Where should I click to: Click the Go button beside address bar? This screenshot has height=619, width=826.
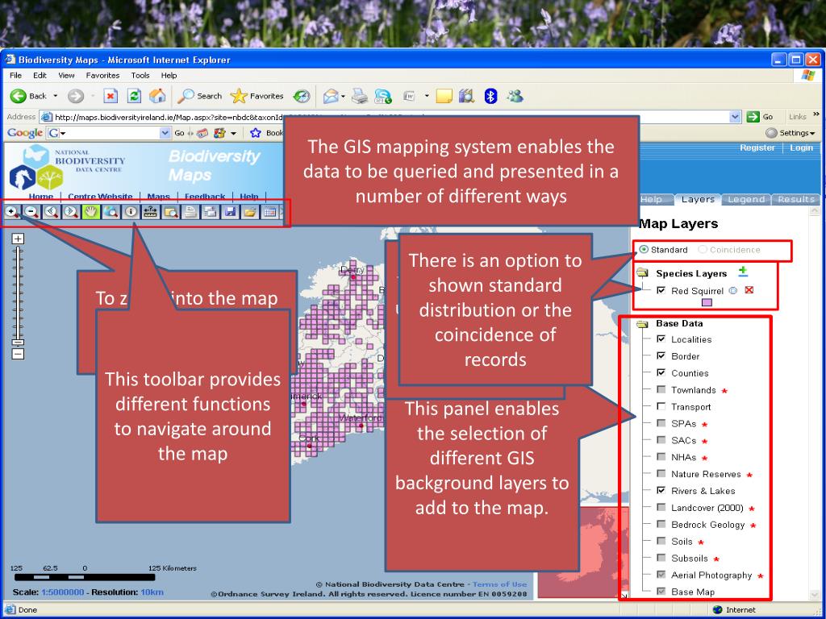pyautogui.click(x=761, y=117)
